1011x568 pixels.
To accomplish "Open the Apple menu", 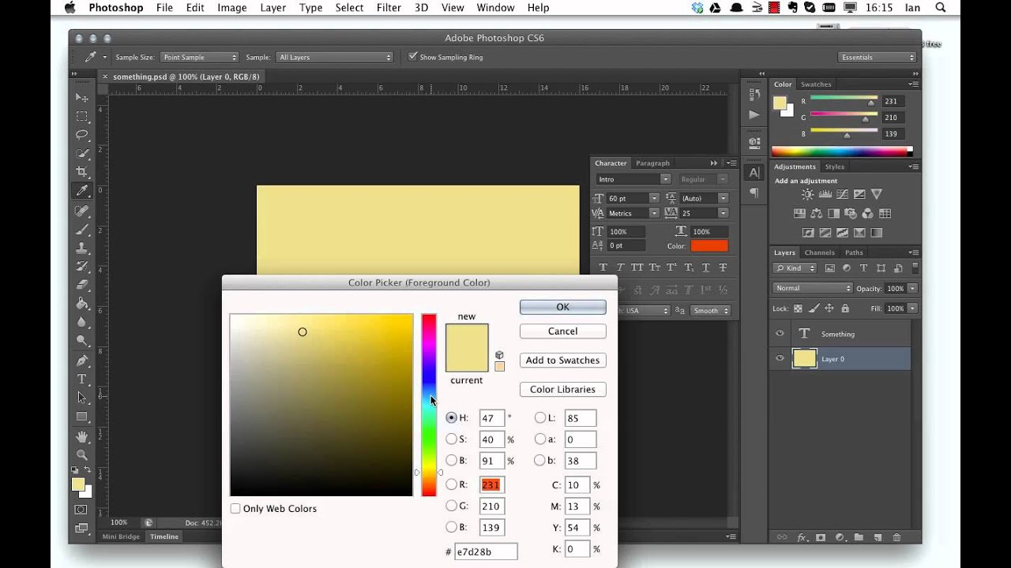I will coord(70,8).
